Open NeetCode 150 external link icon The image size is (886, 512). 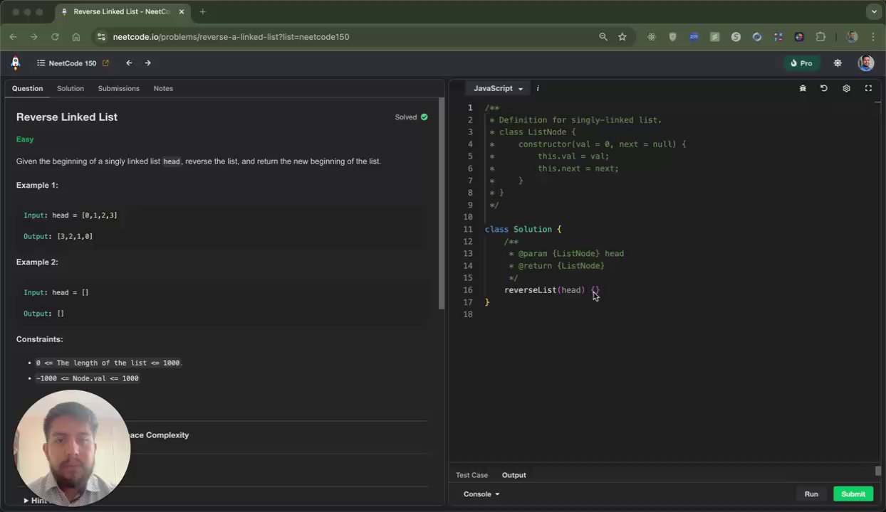pos(105,63)
